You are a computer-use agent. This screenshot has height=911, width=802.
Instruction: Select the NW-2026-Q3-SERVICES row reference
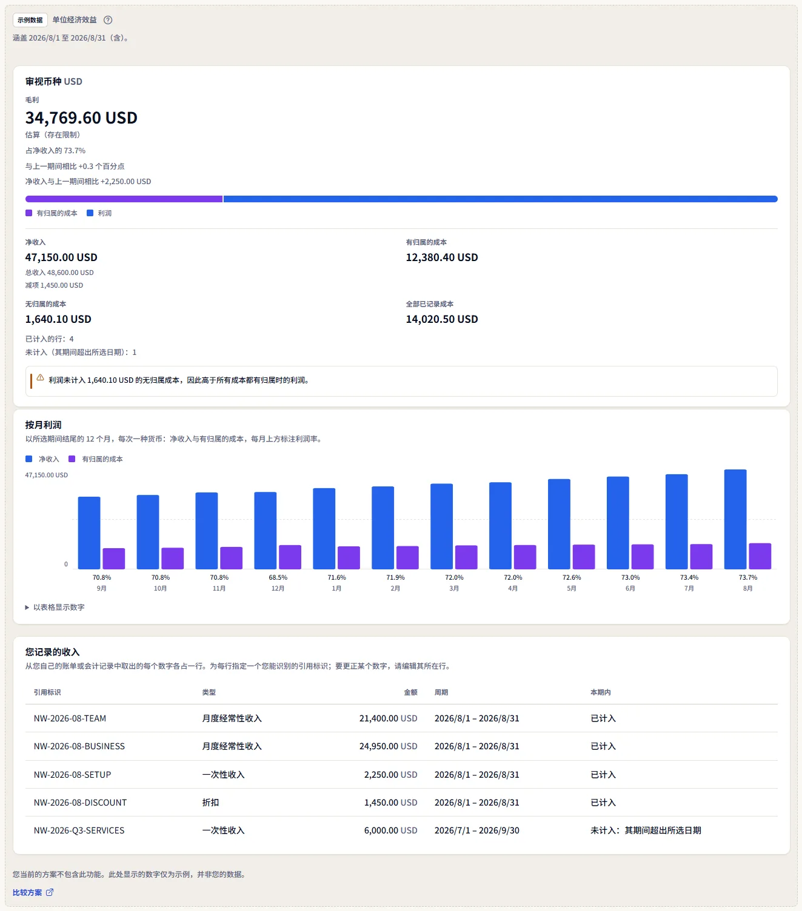[79, 830]
